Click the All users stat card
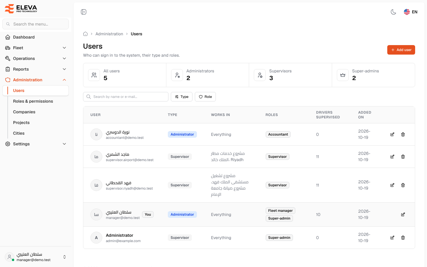427x267 pixels. click(x=125, y=75)
